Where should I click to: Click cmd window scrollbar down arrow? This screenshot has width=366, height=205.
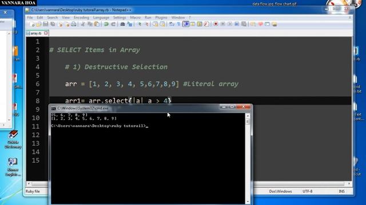(248, 202)
